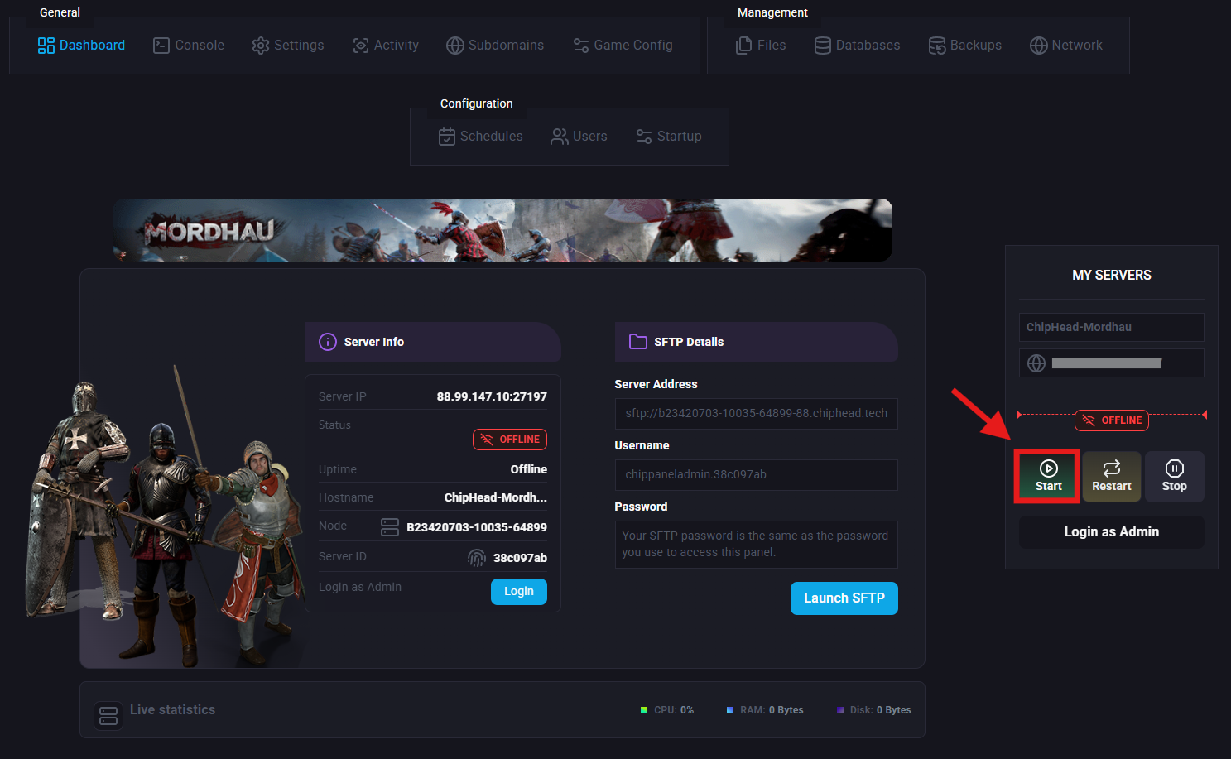Viewport: 1231px width, 759px height.
Task: Click the Console terminal icon
Action: tap(161, 46)
